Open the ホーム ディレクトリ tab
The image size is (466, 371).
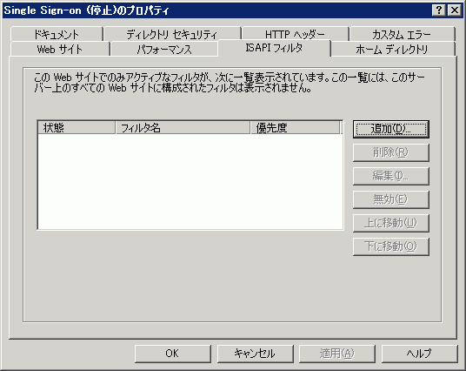tap(393, 49)
